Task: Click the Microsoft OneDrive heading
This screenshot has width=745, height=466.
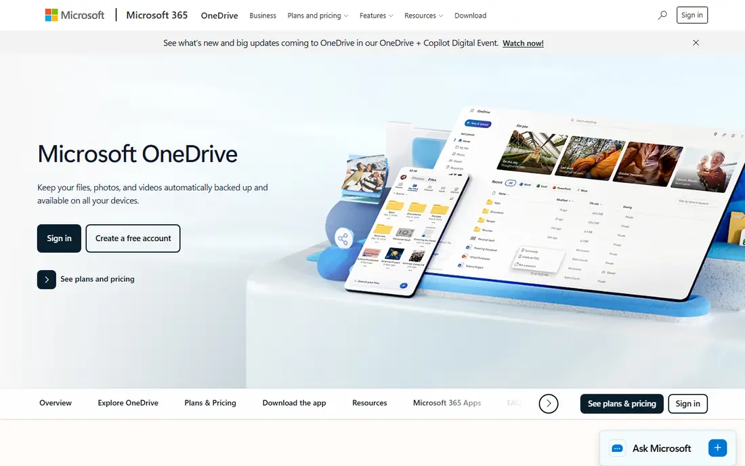Action: 137,154
